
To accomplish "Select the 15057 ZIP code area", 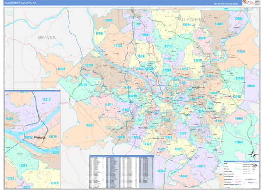I will (89, 125).
